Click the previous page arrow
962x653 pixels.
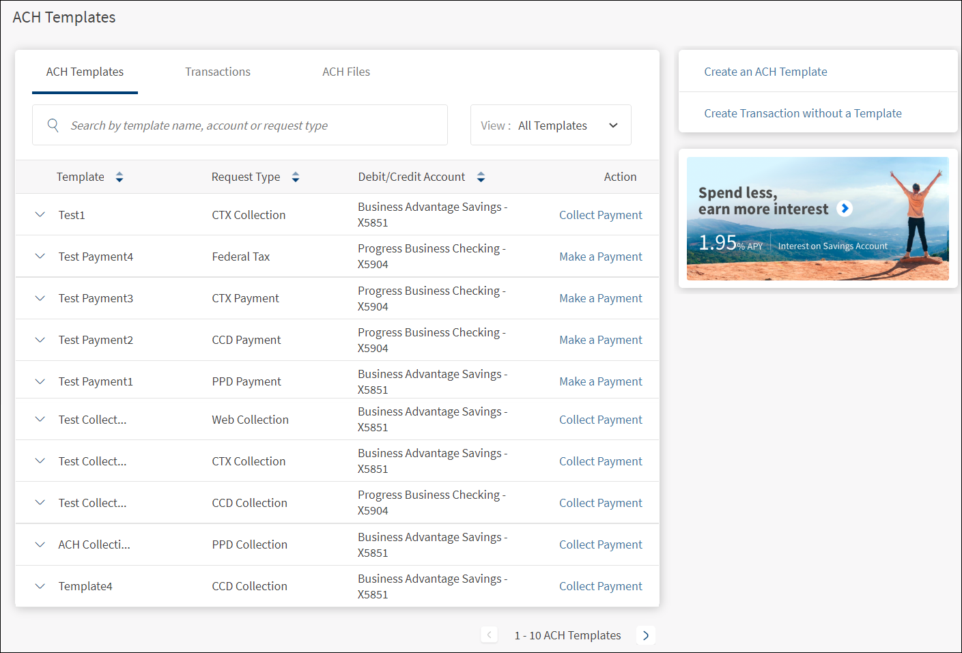pyautogui.click(x=489, y=635)
